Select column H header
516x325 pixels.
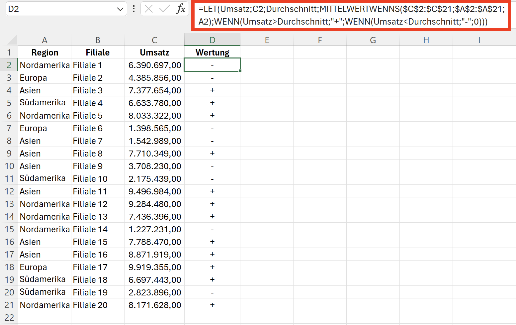426,40
